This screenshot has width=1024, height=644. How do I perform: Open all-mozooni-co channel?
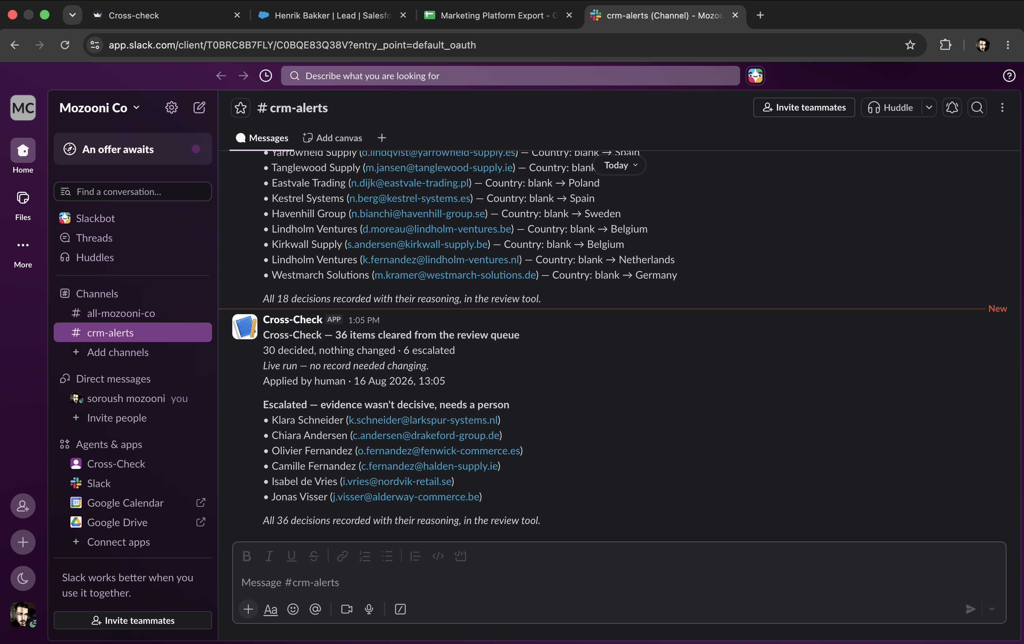click(x=133, y=313)
